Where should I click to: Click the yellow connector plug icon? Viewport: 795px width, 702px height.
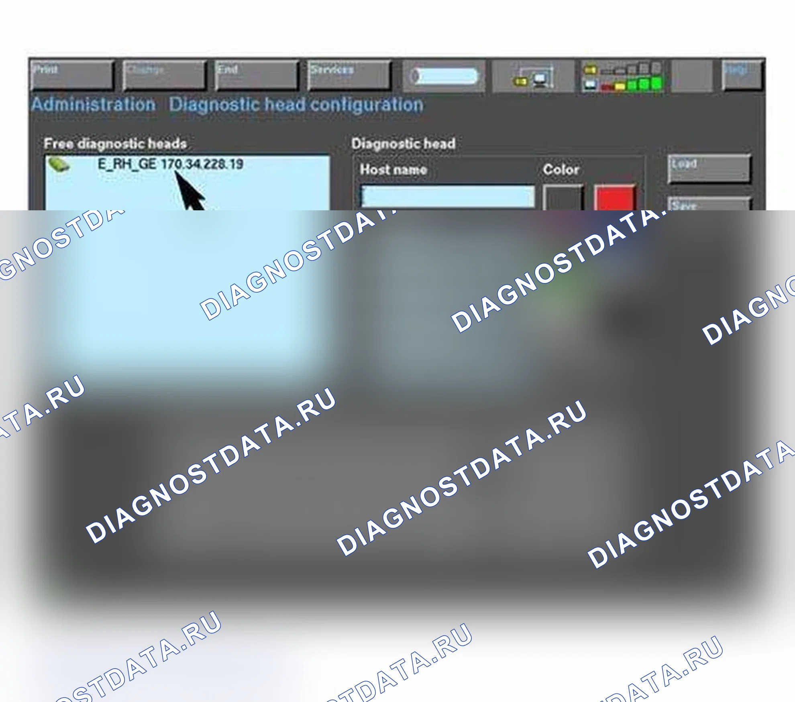pos(520,82)
